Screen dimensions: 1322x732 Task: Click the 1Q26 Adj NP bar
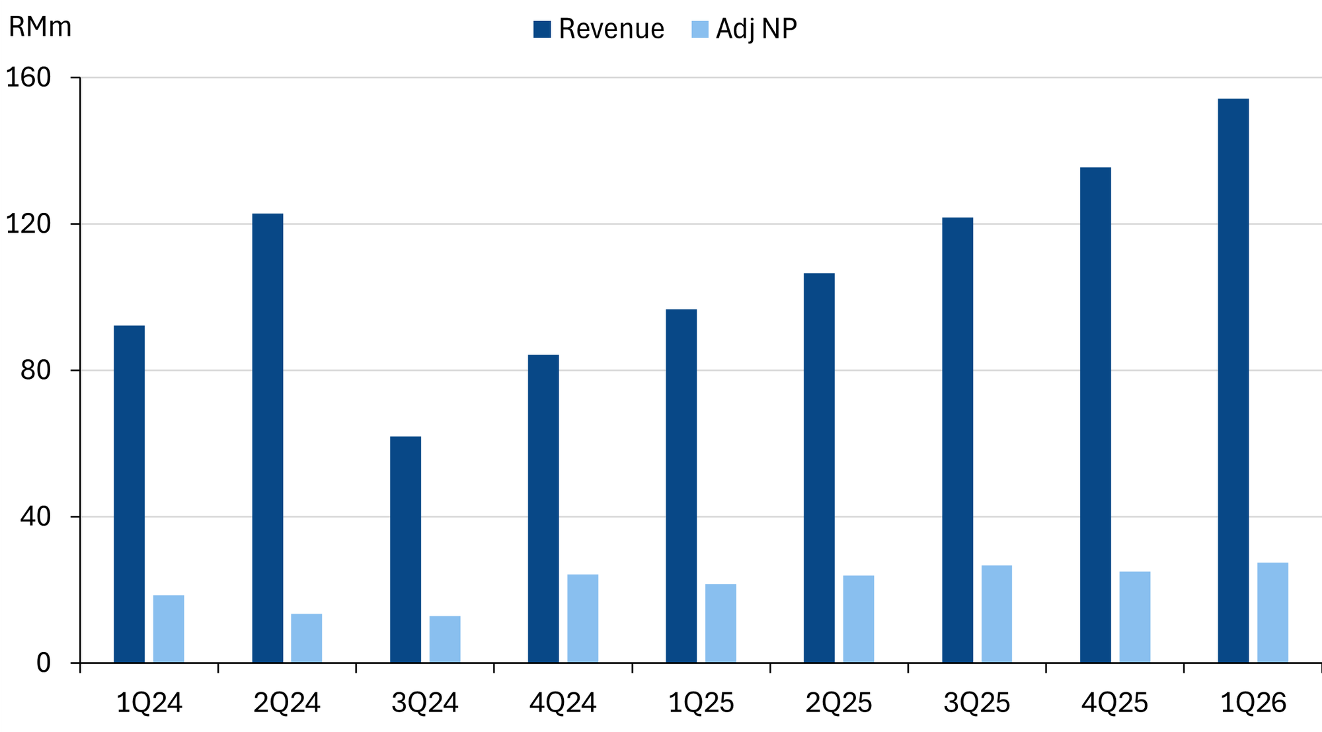click(1272, 612)
